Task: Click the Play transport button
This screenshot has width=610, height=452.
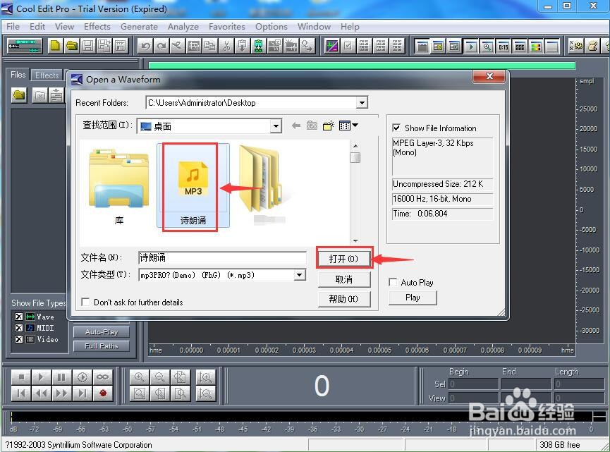Action: tap(40, 377)
